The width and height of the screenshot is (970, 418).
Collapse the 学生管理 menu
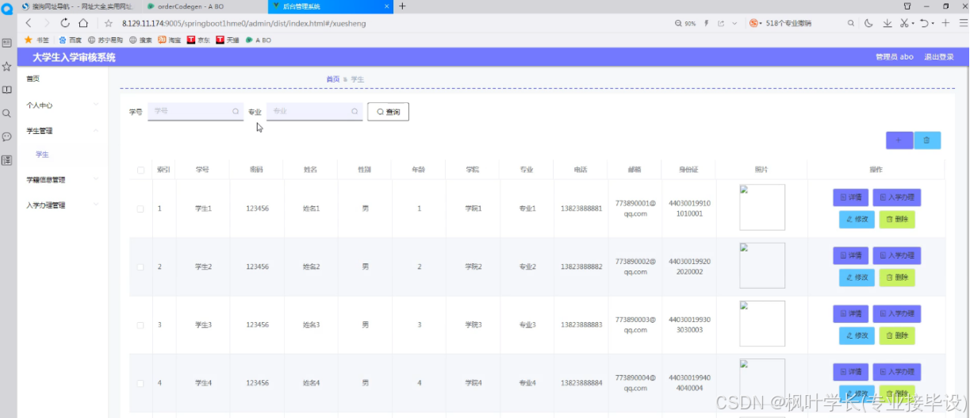tap(63, 130)
